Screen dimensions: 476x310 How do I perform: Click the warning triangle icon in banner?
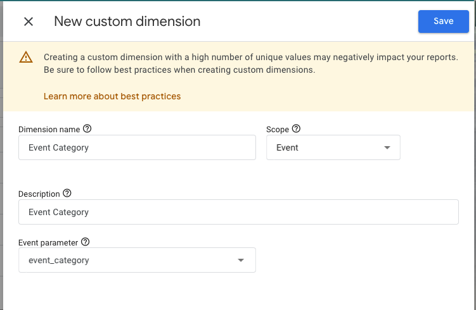[26, 57]
